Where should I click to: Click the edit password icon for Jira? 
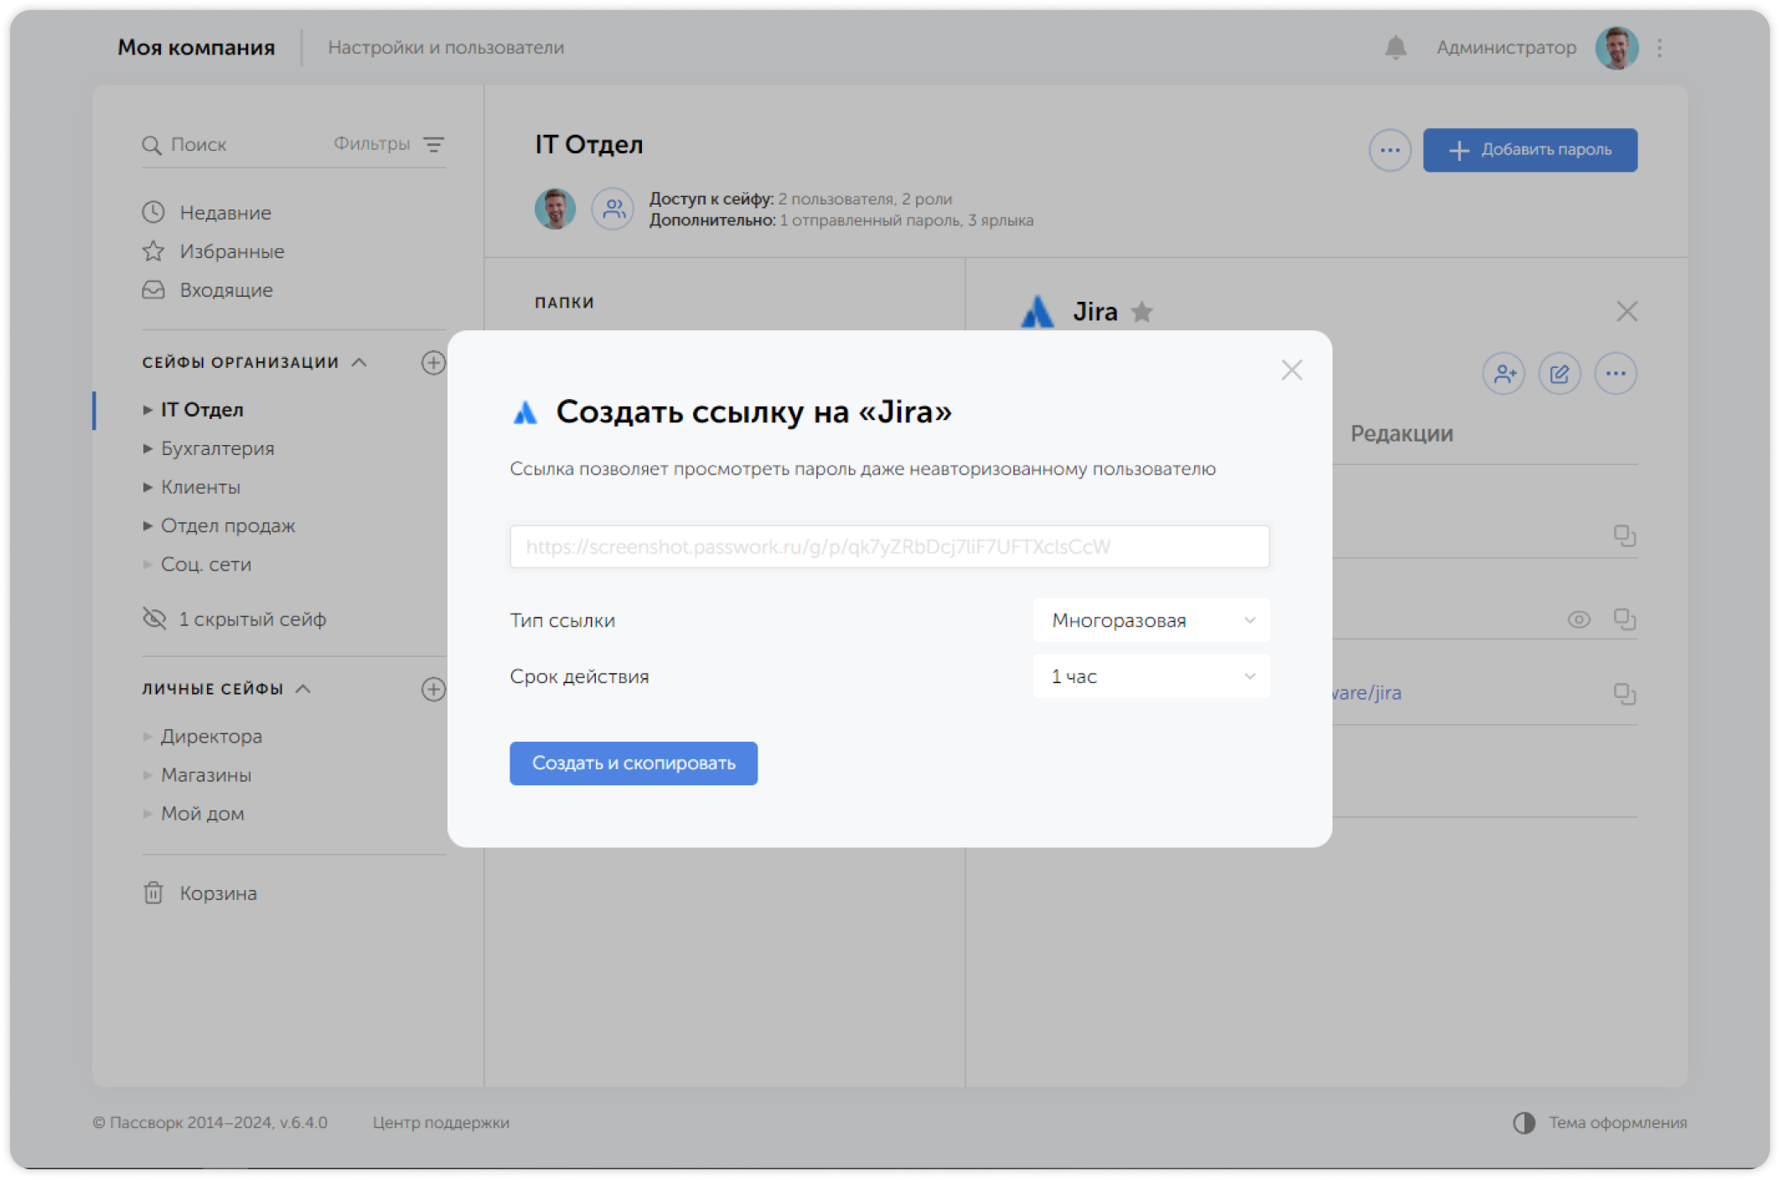pyautogui.click(x=1560, y=373)
